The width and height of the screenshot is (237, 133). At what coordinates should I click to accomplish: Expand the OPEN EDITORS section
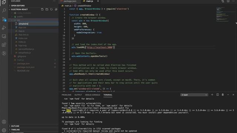(33, 6)
